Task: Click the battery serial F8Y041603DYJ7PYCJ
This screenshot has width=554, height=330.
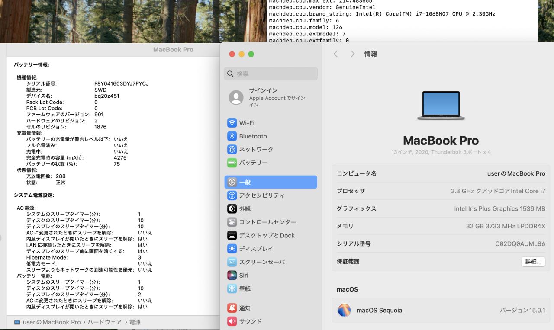Action: 122,83
